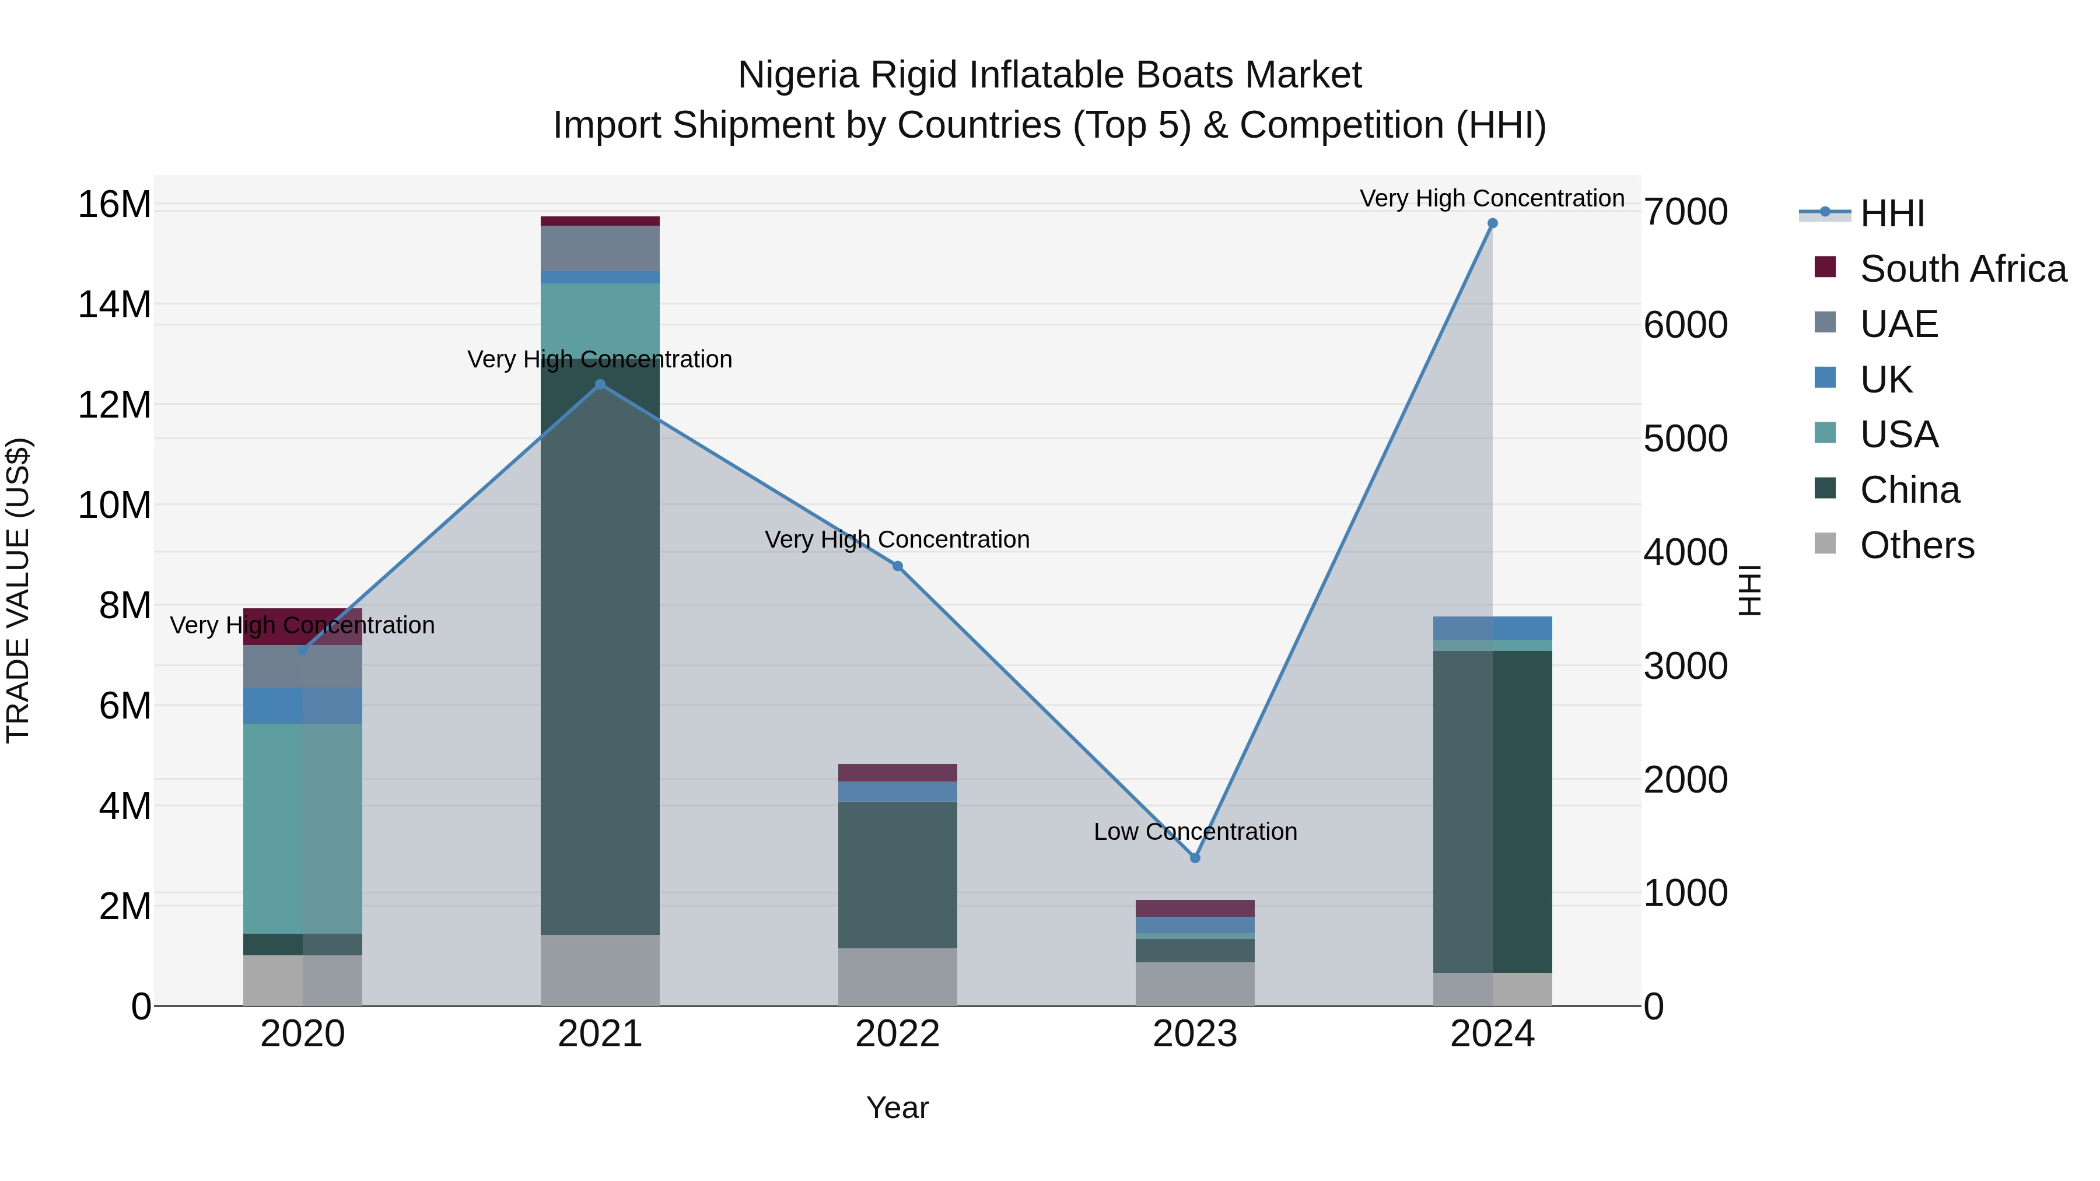Click the 2024 x-axis label
Screen dimensions: 2100x1181
pos(1493,1034)
